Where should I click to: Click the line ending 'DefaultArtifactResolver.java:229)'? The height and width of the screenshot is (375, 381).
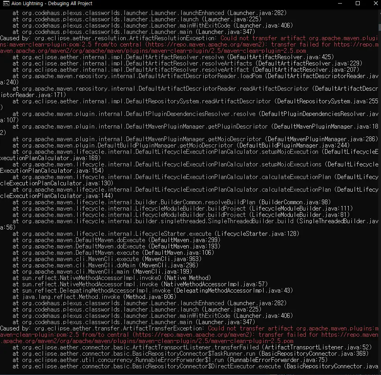point(187,63)
